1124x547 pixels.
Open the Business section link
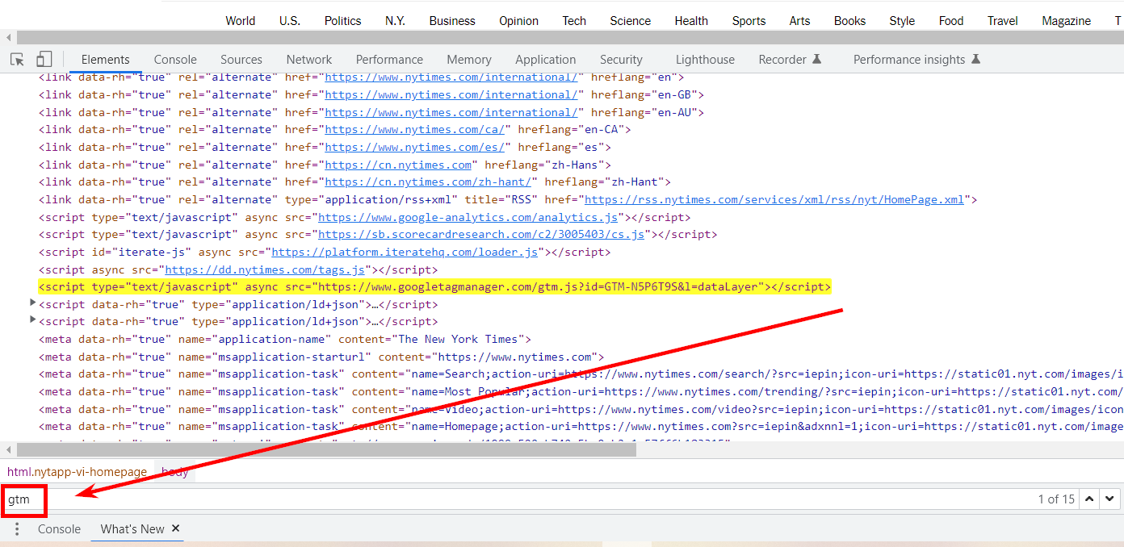pyautogui.click(x=452, y=21)
